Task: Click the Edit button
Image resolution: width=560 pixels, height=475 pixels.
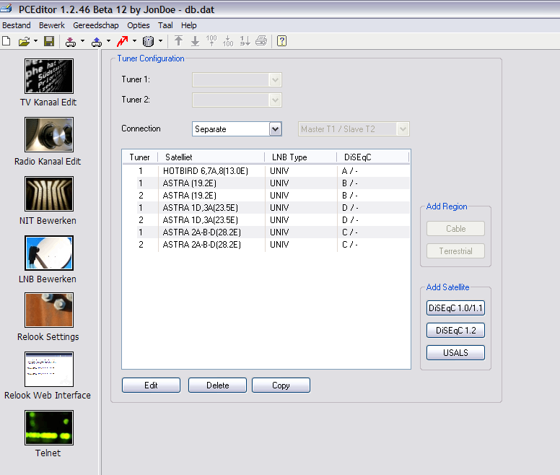Action: (x=151, y=385)
